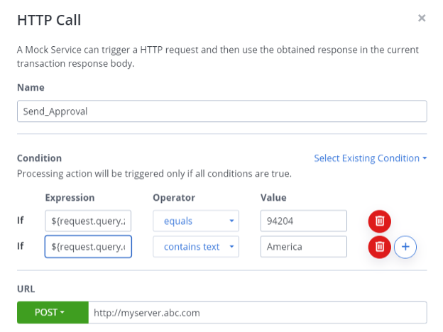Click the Name label above the text field
This screenshot has height=332, width=443.
[31, 87]
